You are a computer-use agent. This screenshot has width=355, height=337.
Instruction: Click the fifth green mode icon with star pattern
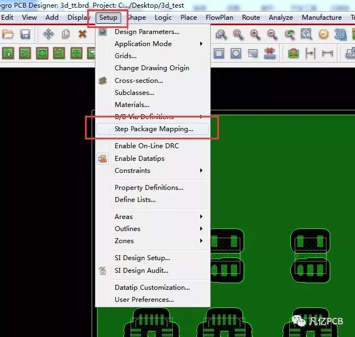click(x=76, y=53)
